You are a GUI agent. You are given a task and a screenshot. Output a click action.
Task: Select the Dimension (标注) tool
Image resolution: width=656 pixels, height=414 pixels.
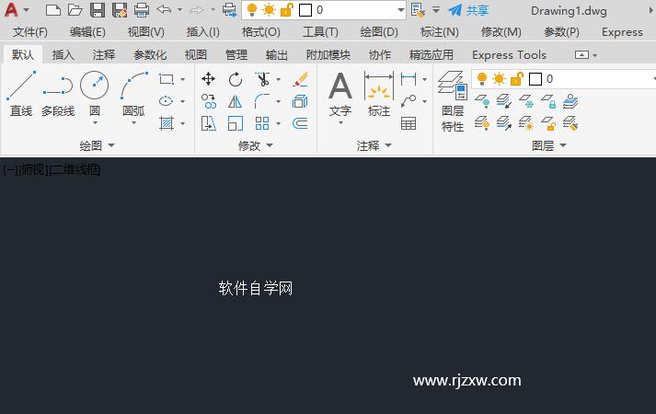point(379,94)
